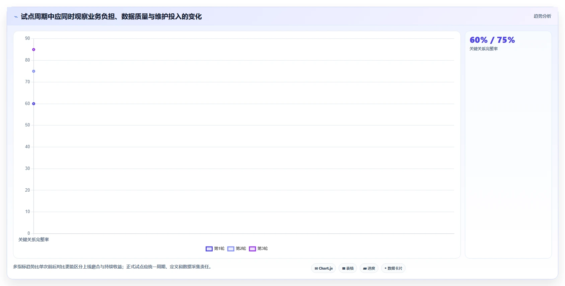
Task: Toggle the 第3轮 legend series
Action: pos(258,249)
